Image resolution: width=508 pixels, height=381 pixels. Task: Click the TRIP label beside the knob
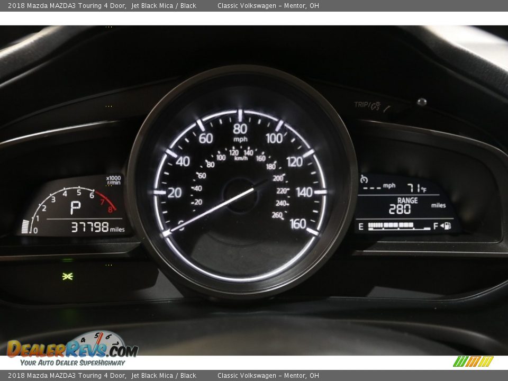[361, 105]
